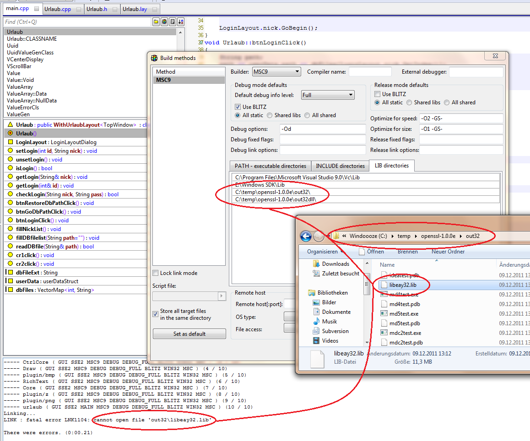This screenshot has width=530, height=441.
Task: Click the sort A-Z icon beside Find field
Action: click(x=180, y=22)
